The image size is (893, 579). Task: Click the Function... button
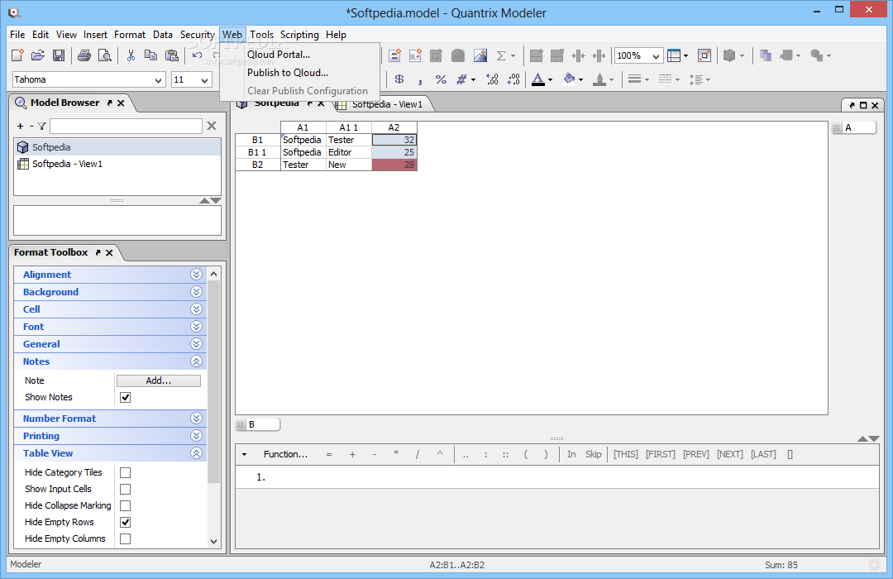tap(285, 454)
